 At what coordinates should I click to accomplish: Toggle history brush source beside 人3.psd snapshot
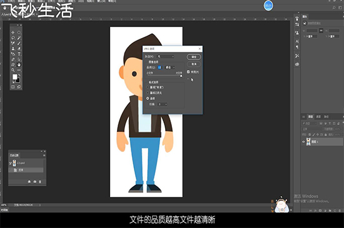(10, 163)
